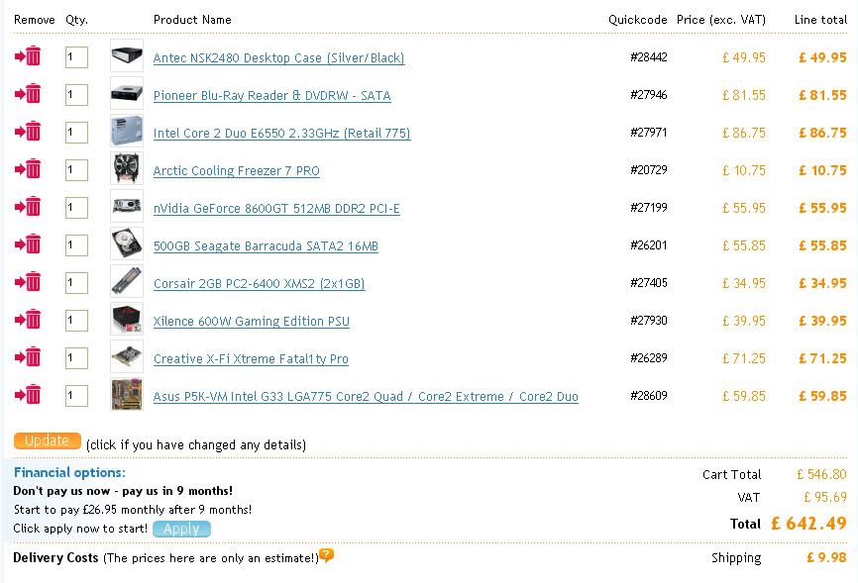Click the blue Apply finance button

181,529
